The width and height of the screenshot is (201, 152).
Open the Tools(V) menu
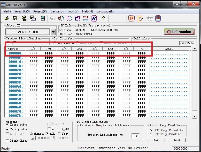[x=73, y=11]
